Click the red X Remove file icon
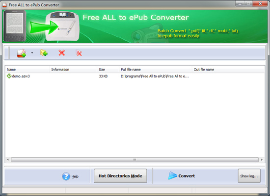This screenshot has height=196, width=270. point(62,53)
